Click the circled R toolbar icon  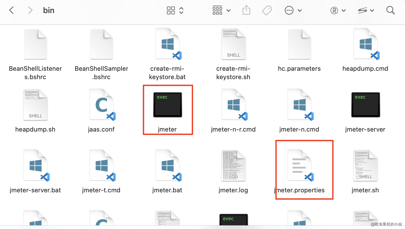pyautogui.click(x=334, y=10)
